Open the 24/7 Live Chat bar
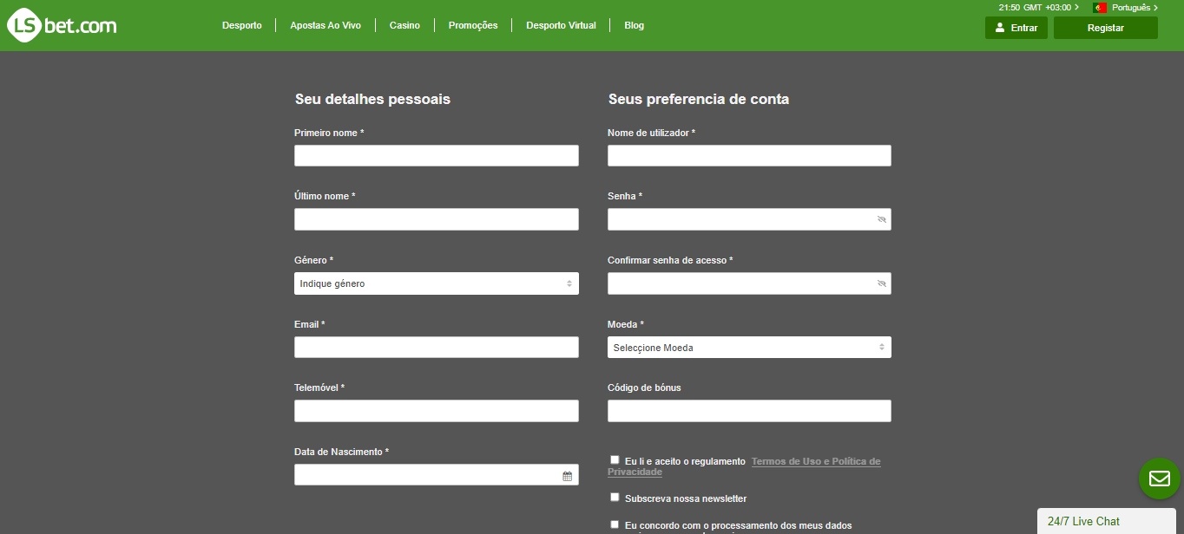This screenshot has height=534, width=1184. pyautogui.click(x=1083, y=521)
